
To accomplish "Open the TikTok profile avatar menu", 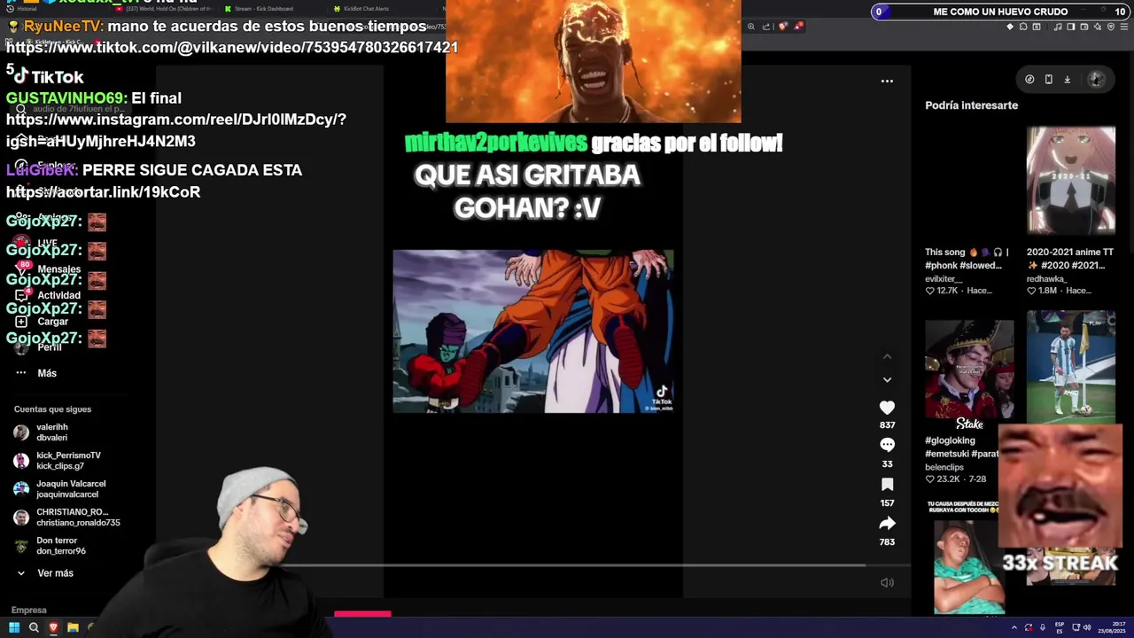I will click(1096, 79).
